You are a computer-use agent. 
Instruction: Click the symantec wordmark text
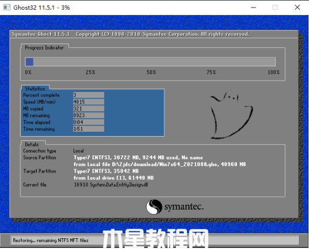click(x=184, y=207)
